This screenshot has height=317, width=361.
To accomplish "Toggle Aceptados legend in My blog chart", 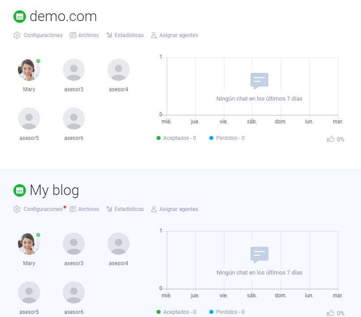I will (x=176, y=312).
